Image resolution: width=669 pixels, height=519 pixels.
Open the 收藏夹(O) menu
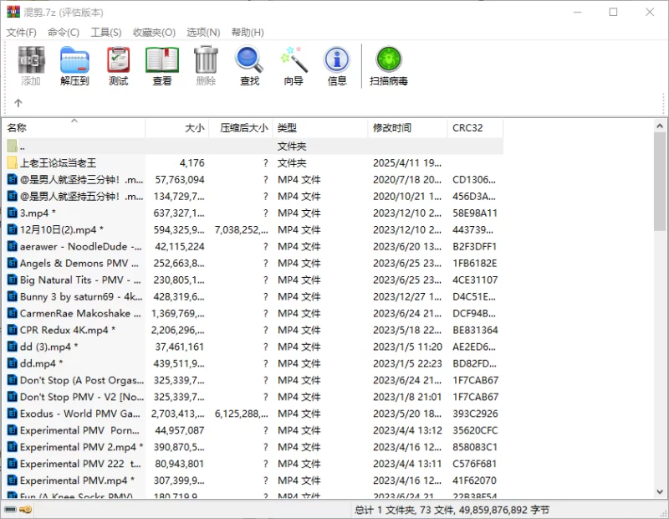click(154, 33)
